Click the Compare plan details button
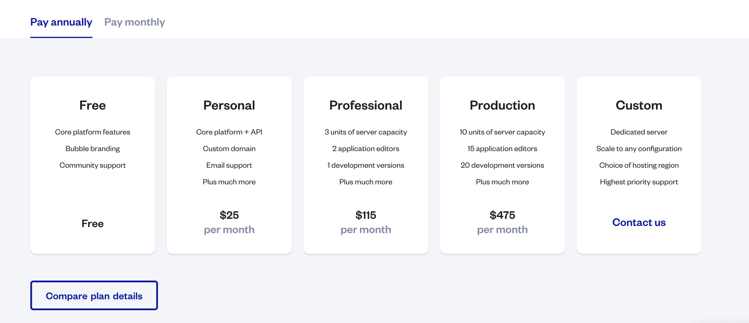The height and width of the screenshot is (323, 749). coord(94,295)
